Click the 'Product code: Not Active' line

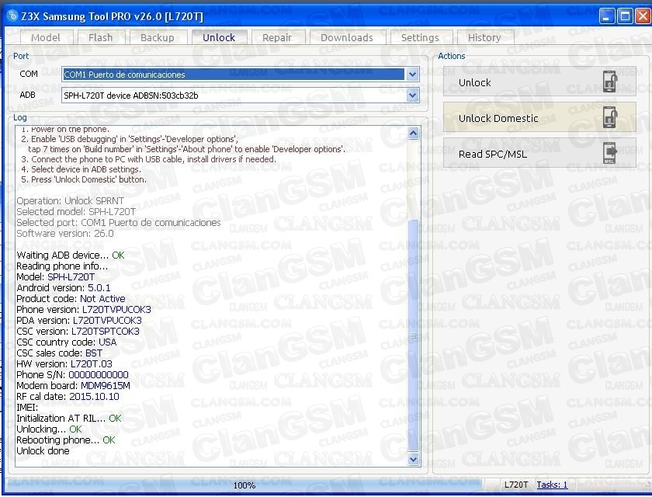pyautogui.click(x=71, y=299)
